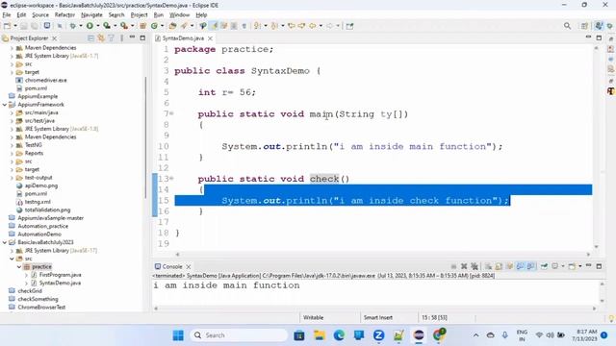Open the External Tools dropdown arrow

coord(132,26)
